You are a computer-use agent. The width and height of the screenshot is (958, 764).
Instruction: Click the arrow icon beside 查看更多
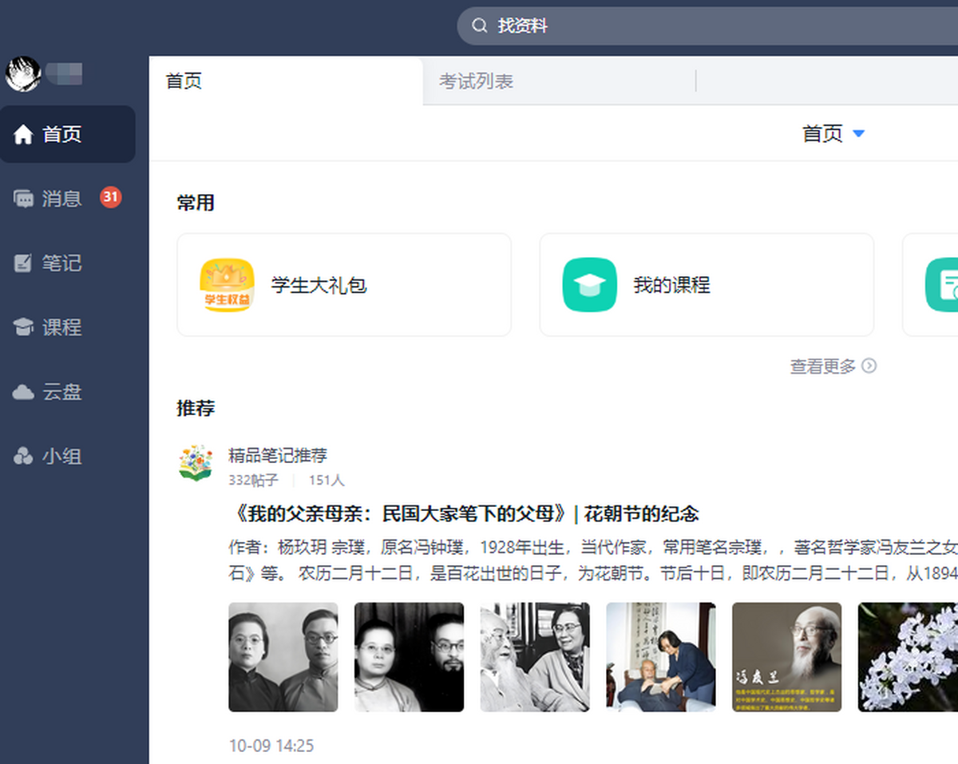869,366
